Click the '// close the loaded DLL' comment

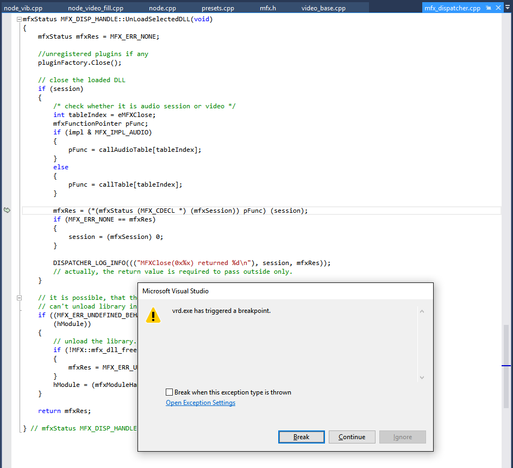pos(82,80)
